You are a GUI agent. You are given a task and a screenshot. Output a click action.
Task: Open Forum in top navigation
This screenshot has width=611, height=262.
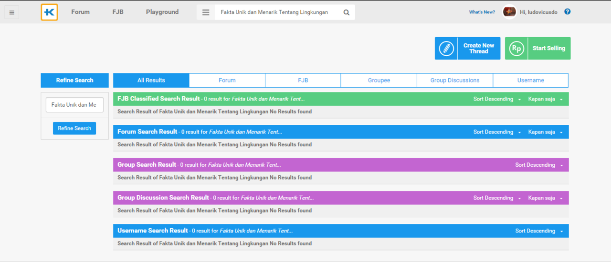pyautogui.click(x=80, y=12)
